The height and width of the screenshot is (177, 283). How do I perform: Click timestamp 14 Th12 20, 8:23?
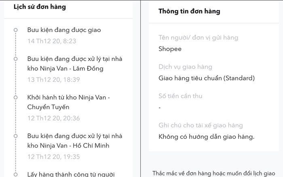tap(52, 41)
